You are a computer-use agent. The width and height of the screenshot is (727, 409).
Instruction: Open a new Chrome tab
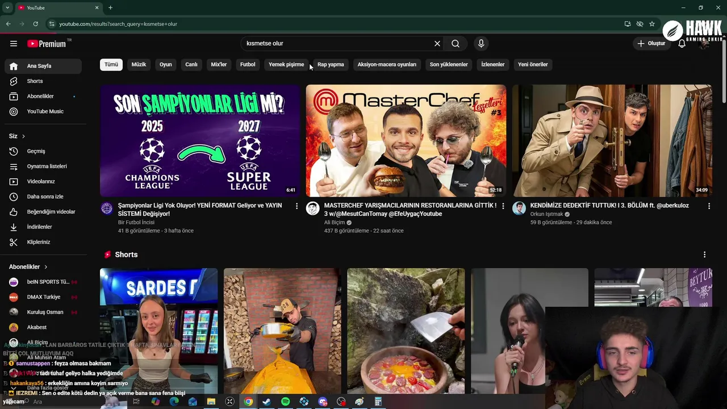(110, 7)
